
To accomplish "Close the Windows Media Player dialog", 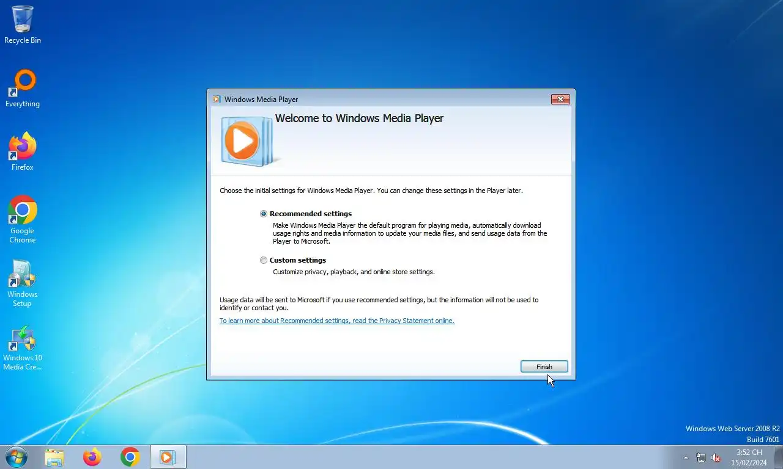I will [x=560, y=99].
